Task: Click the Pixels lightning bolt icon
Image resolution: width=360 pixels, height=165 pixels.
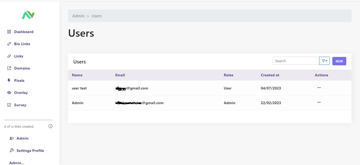Action: [x=9, y=81]
